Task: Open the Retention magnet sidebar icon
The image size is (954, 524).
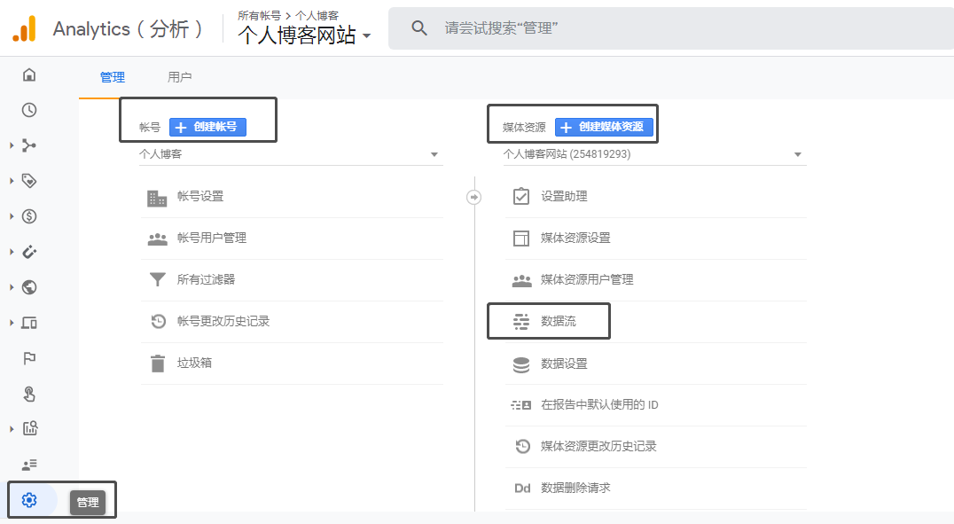Action: 29,252
